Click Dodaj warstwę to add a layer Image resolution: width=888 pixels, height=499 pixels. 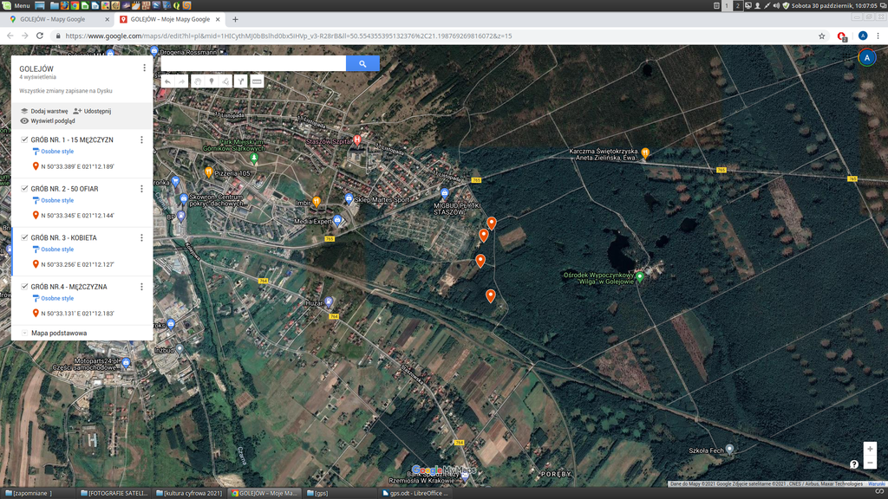(44, 111)
